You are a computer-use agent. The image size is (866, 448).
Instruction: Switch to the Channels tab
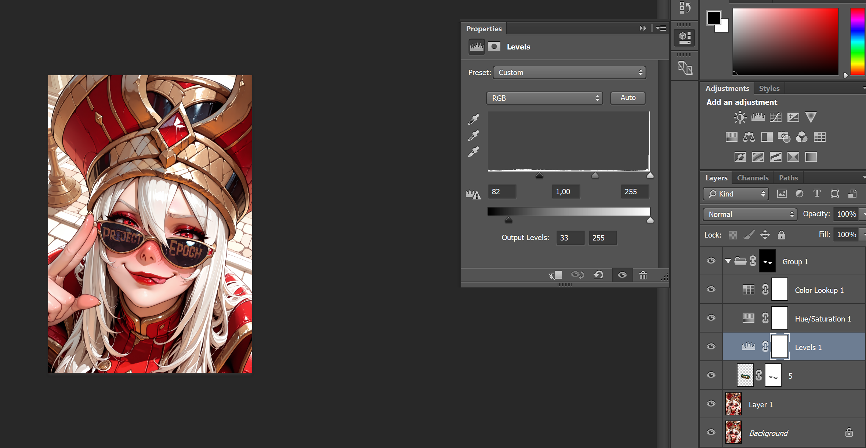tap(753, 178)
